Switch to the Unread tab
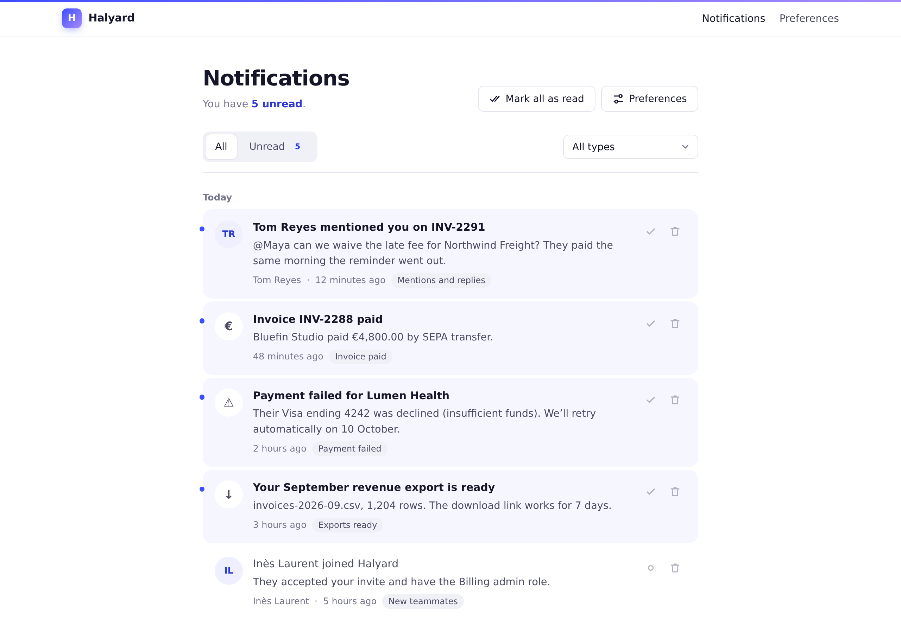 pos(277,147)
